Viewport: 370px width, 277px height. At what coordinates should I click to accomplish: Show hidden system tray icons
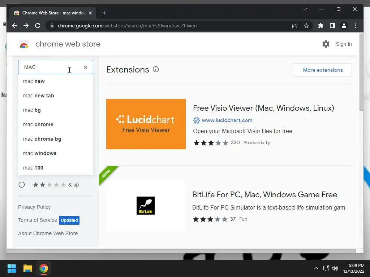(x=316, y=268)
